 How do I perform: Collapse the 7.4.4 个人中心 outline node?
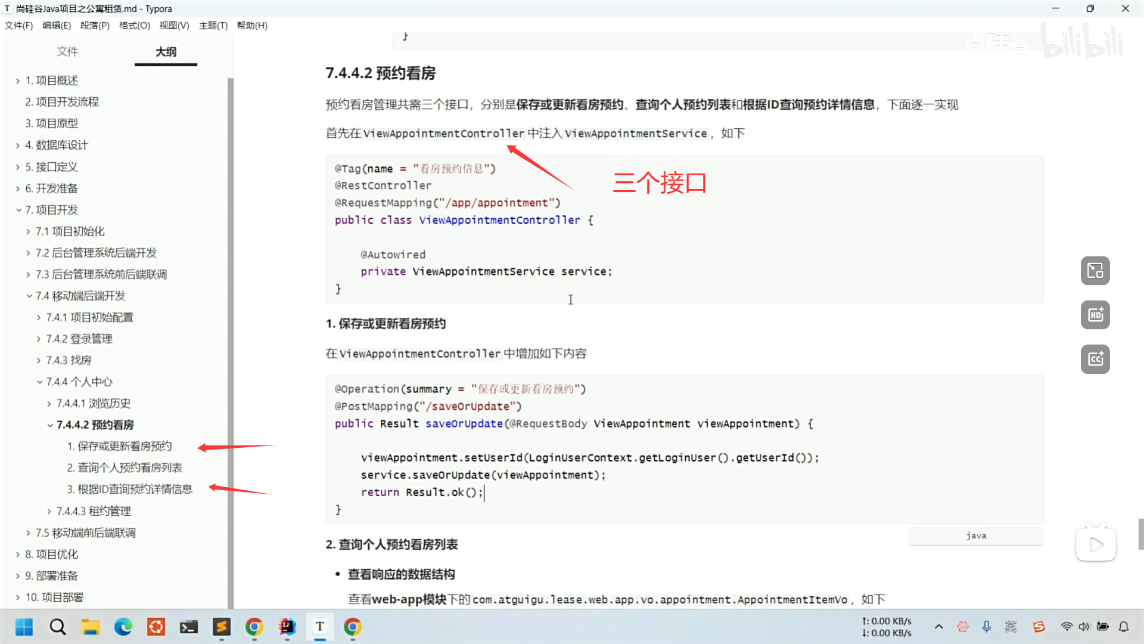39,382
